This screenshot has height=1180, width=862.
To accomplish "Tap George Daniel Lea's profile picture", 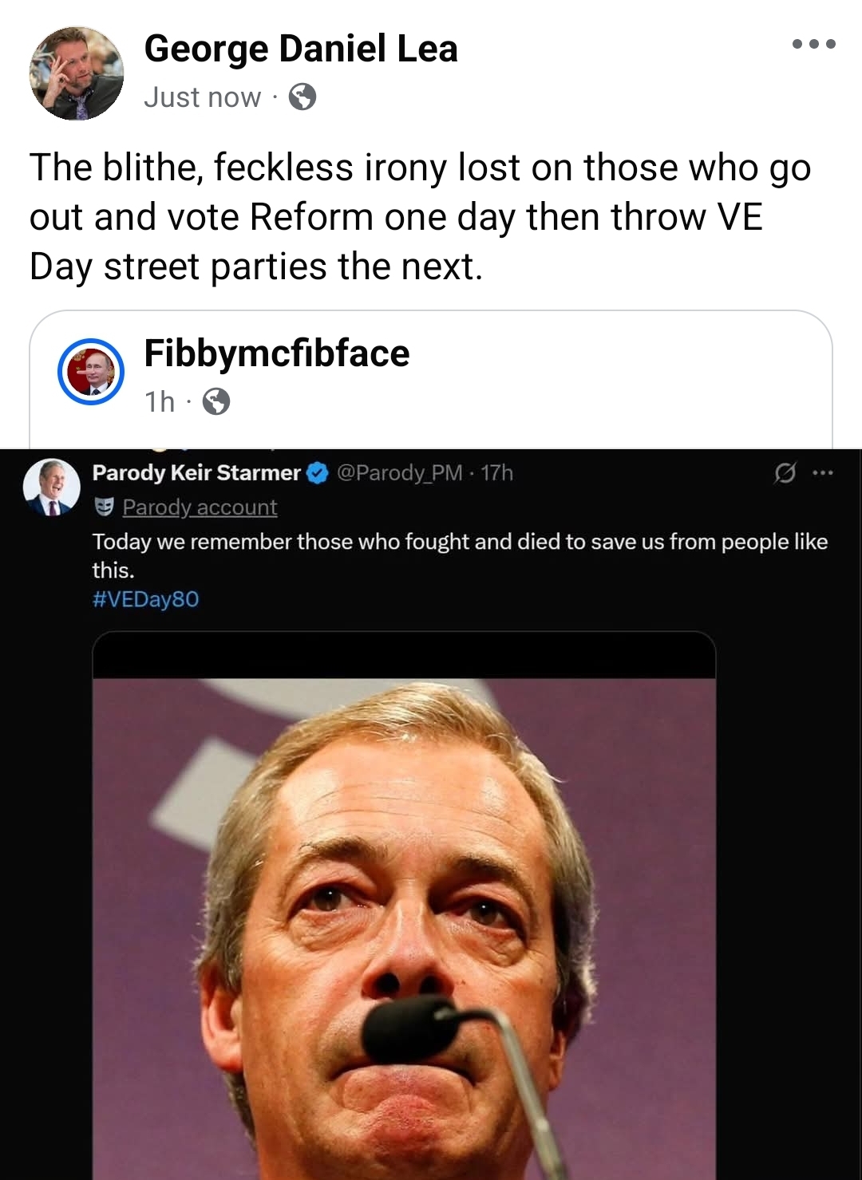I will [x=77, y=73].
